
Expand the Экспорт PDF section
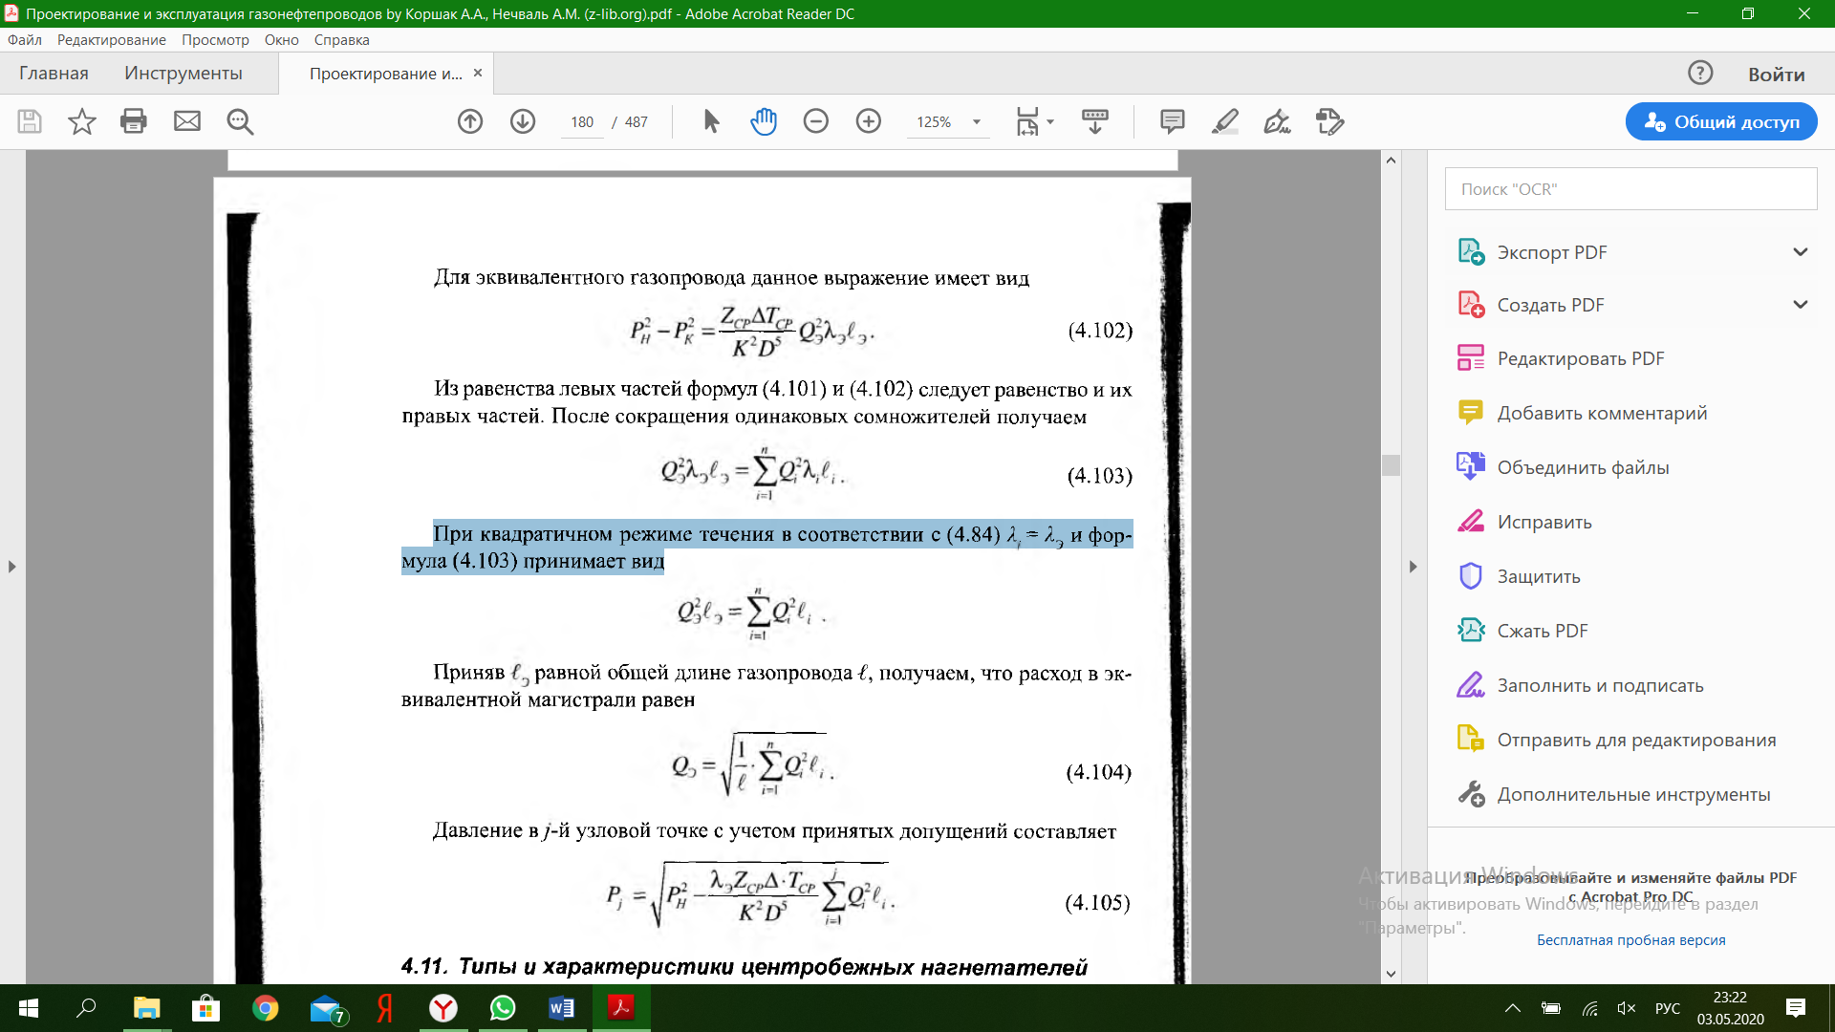(1801, 252)
